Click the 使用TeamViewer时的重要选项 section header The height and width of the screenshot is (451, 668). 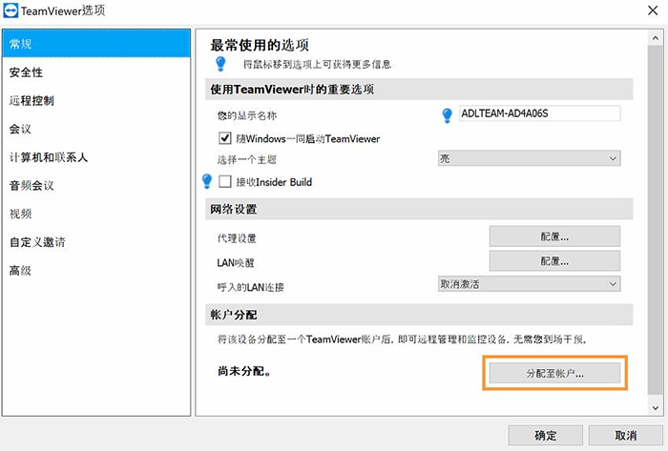click(x=419, y=89)
